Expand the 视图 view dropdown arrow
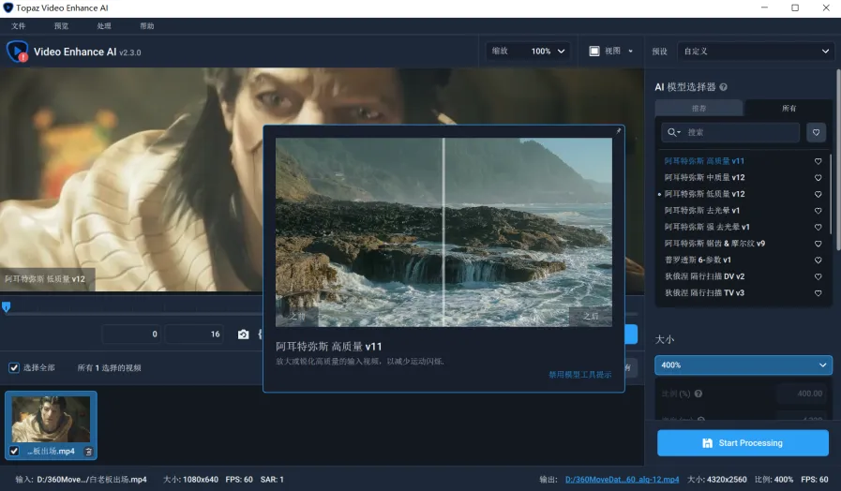Viewport: 841px width, 491px height. click(x=630, y=51)
